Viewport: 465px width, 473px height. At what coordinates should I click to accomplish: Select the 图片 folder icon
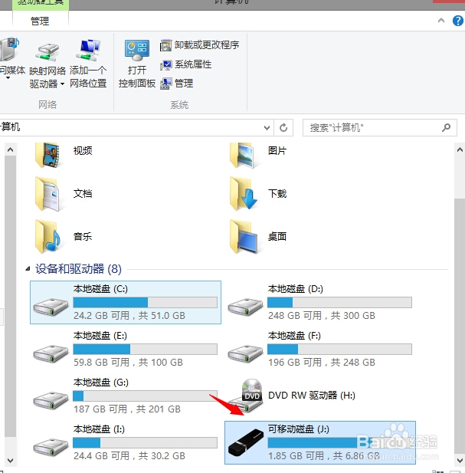pyautogui.click(x=244, y=156)
